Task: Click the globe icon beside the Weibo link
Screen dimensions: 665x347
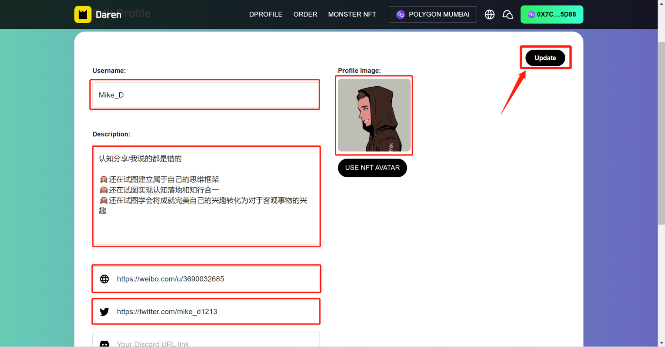Action: (105, 279)
